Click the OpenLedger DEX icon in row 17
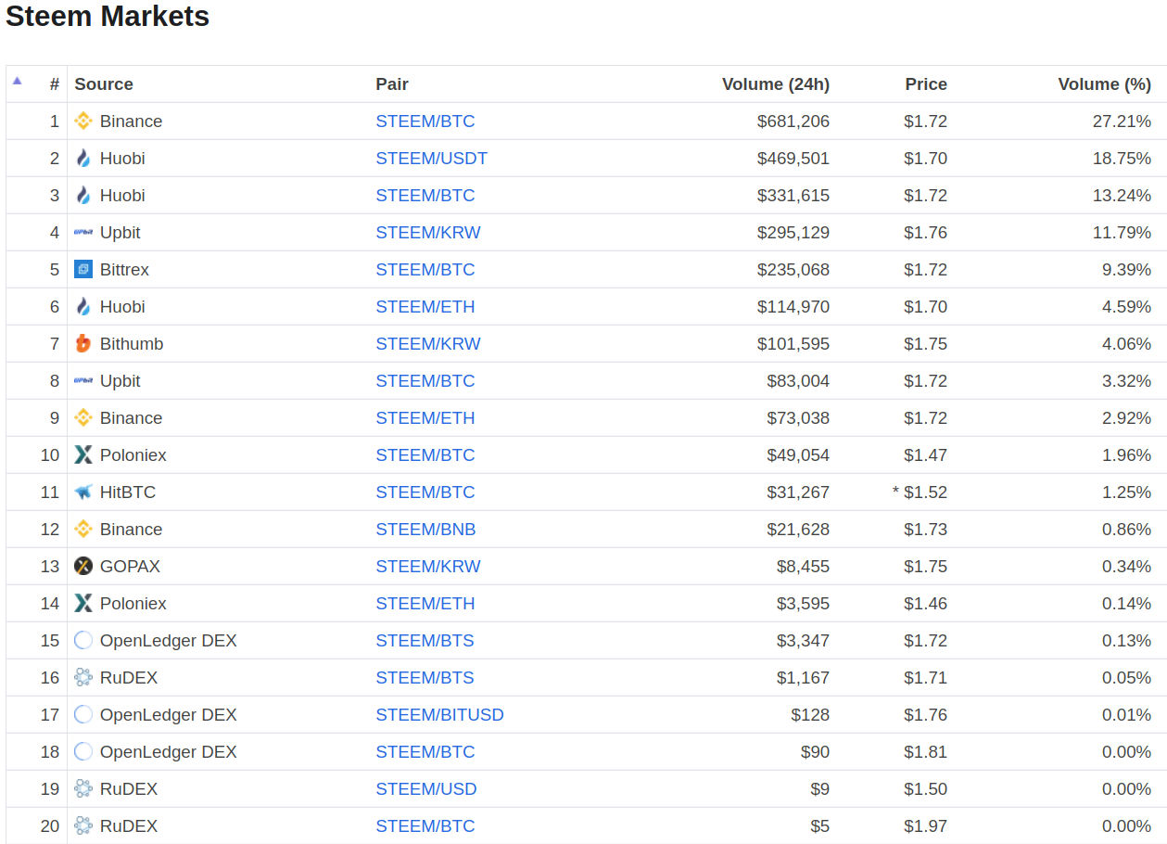 click(83, 714)
